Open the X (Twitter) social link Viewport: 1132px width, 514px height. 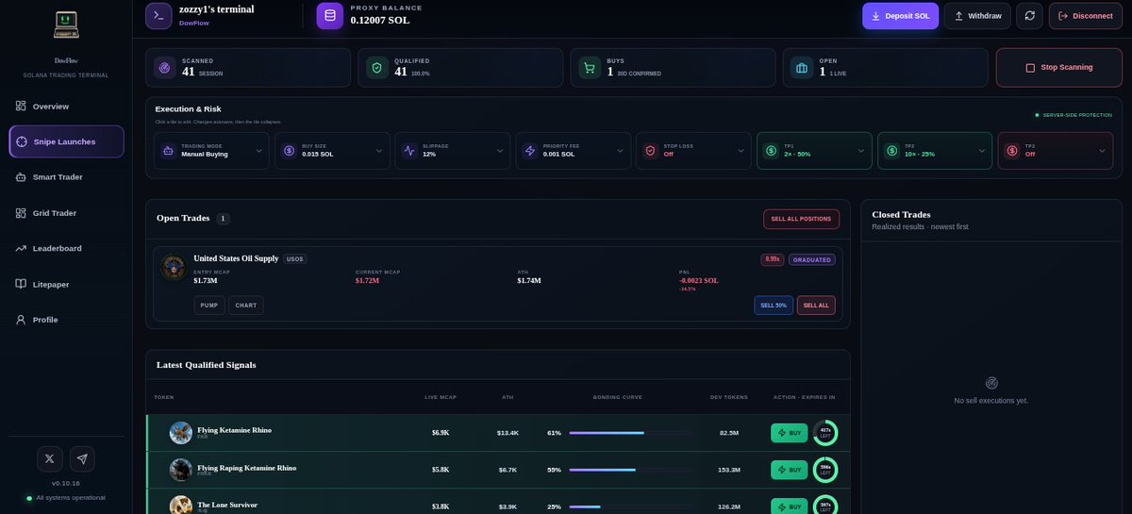coord(50,458)
